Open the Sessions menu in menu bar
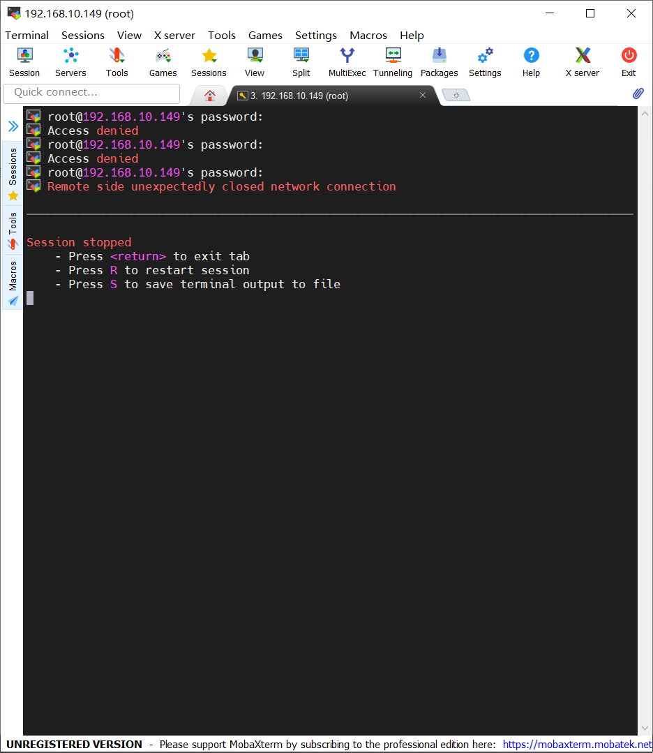Image resolution: width=653 pixels, height=753 pixels. pyautogui.click(x=83, y=35)
